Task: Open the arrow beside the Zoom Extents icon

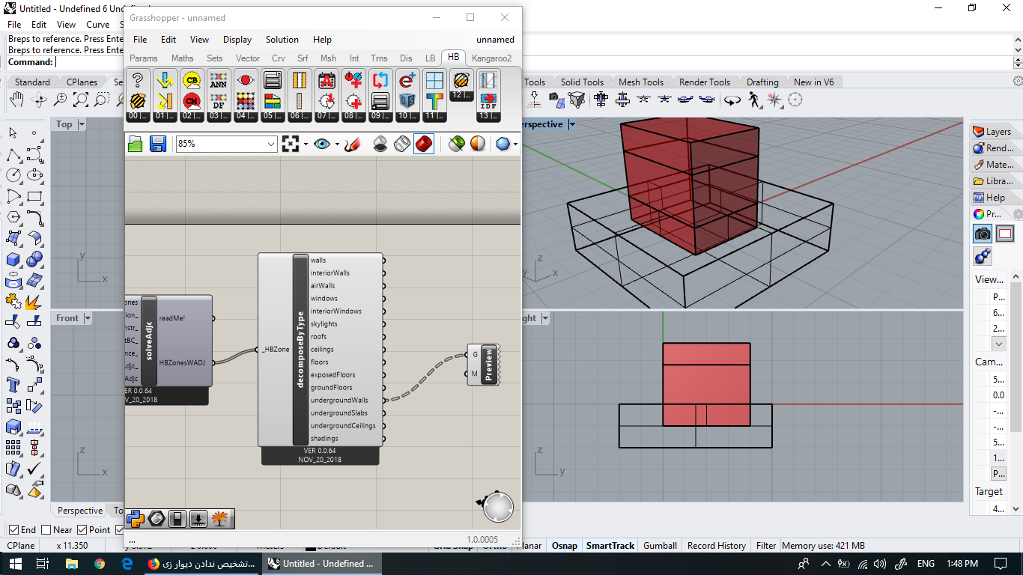Action: [306, 144]
